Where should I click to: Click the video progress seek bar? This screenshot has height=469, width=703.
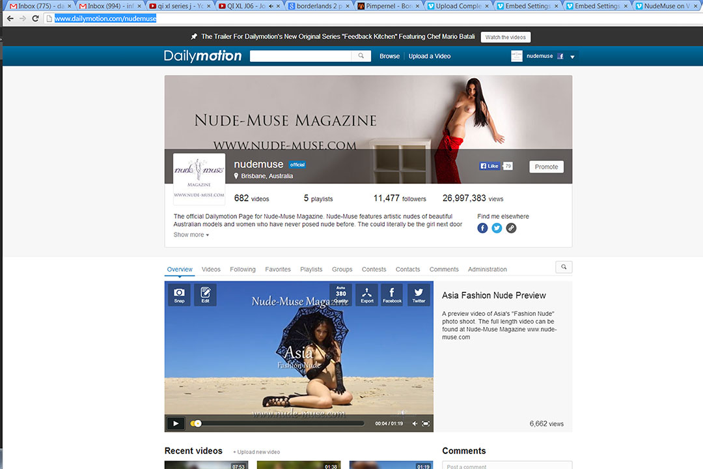(280, 423)
